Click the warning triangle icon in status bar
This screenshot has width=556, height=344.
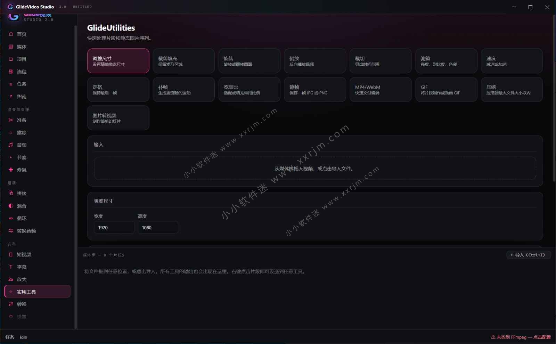tap(493, 337)
